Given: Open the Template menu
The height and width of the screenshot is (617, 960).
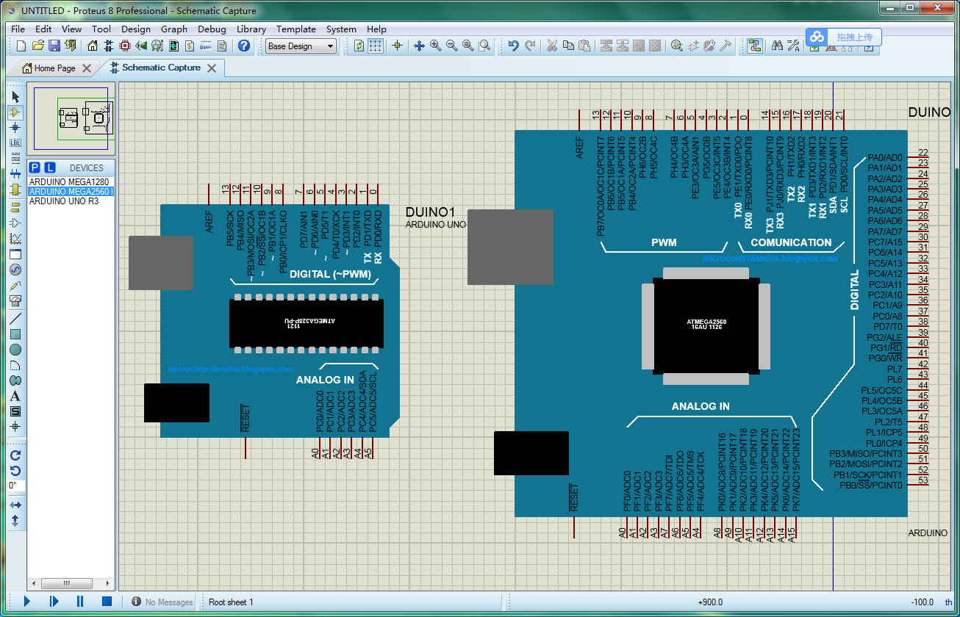Looking at the screenshot, I should point(296,29).
